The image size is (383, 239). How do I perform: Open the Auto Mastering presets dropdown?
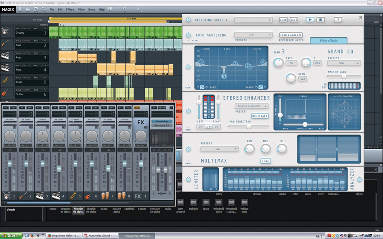[253, 35]
